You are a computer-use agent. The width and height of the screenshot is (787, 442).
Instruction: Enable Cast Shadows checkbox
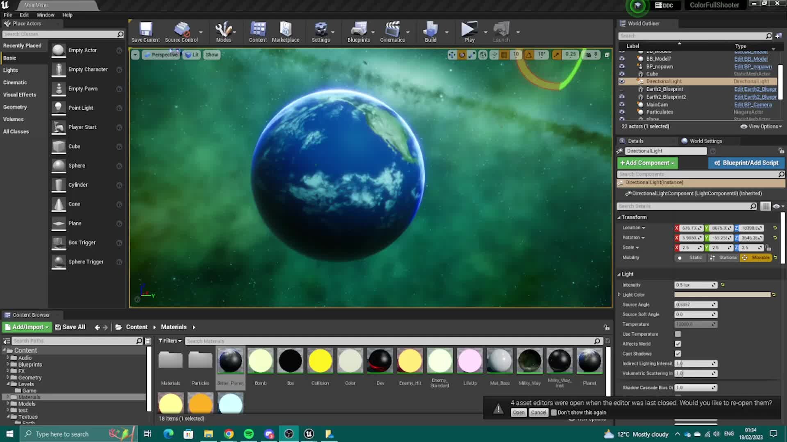click(x=678, y=354)
